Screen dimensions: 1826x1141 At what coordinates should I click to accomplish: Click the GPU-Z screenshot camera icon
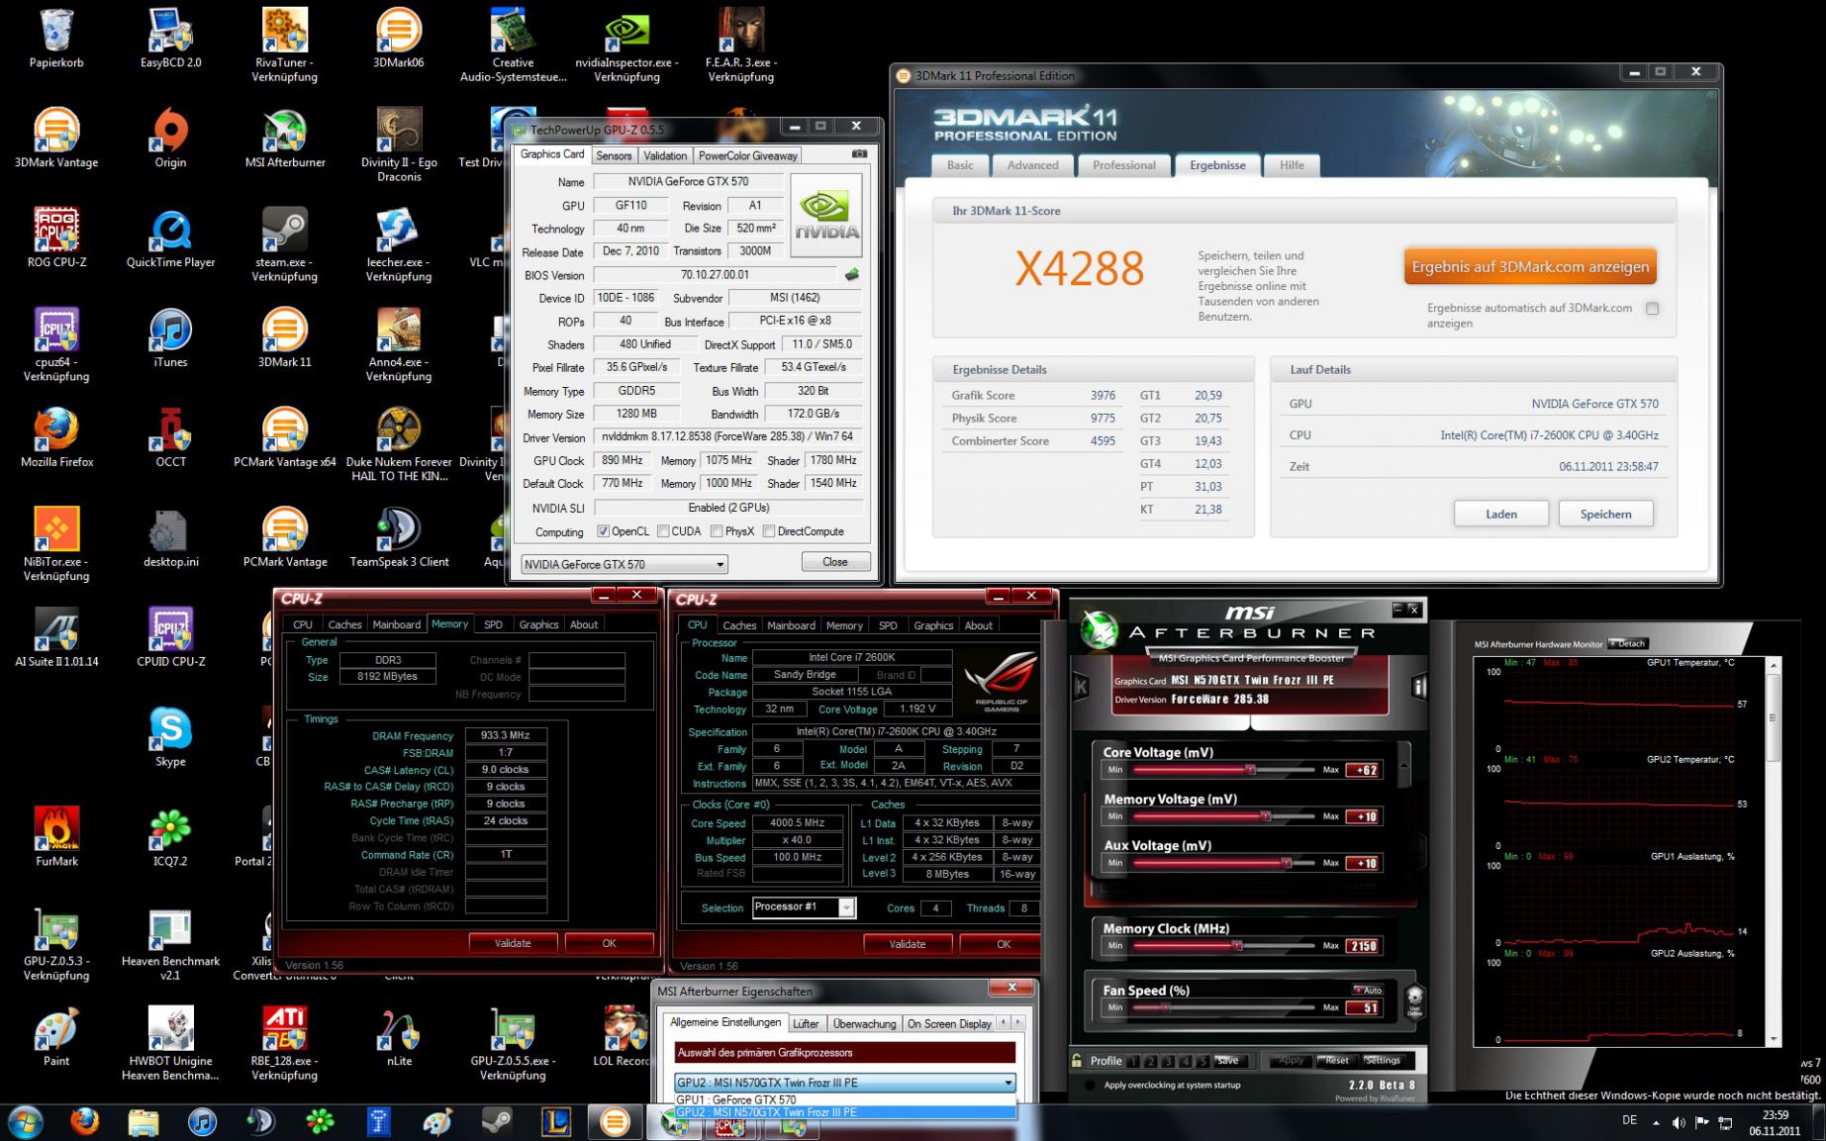[859, 154]
